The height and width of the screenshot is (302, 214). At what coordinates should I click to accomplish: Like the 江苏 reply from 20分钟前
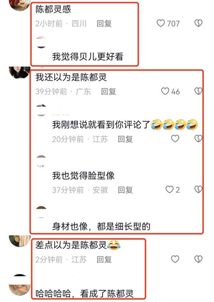175,139
